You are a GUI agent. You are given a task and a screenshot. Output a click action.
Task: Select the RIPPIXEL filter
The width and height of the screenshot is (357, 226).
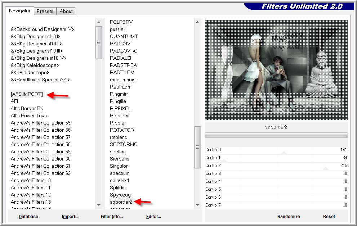120,109
